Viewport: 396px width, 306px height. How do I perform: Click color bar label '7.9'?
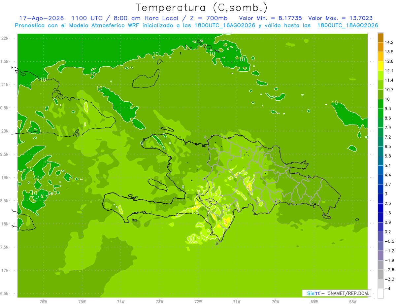pyautogui.click(x=388, y=127)
